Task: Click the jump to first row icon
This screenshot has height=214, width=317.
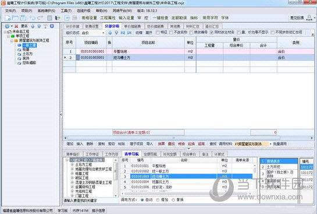Action: [x=123, y=33]
